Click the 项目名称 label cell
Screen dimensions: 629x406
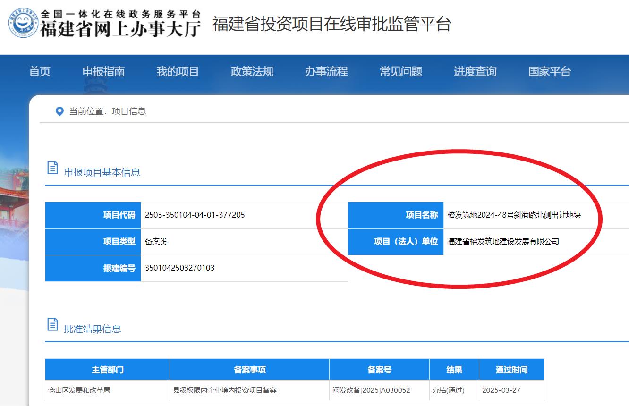396,215
